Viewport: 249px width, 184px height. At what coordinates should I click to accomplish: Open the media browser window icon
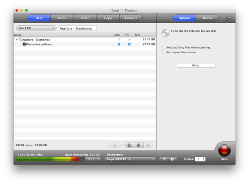pyautogui.click(x=229, y=18)
